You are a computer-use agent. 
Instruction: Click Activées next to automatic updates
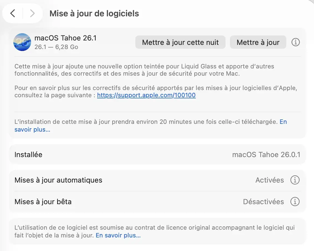click(x=269, y=180)
